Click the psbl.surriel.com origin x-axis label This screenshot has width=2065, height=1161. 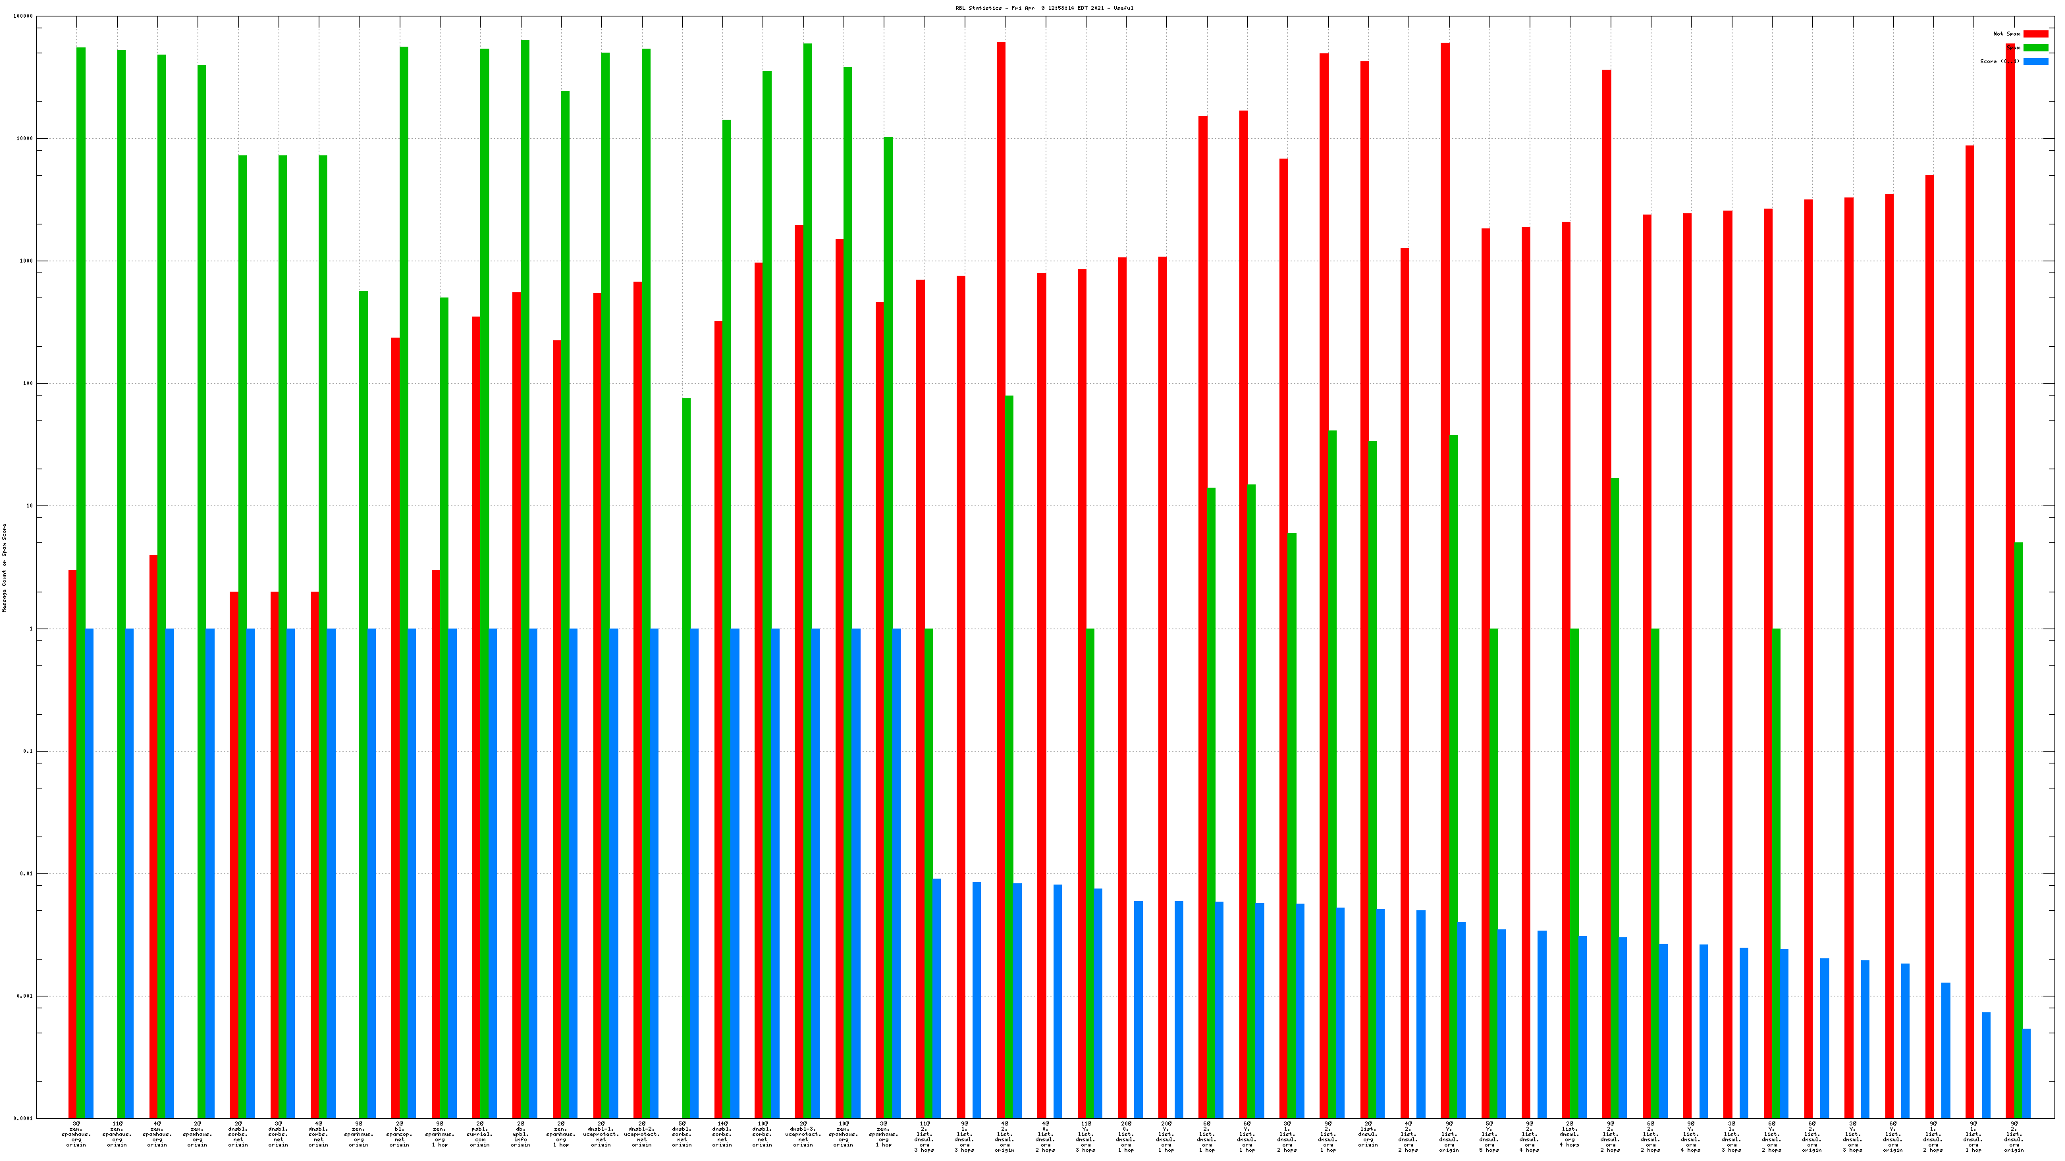[480, 1135]
